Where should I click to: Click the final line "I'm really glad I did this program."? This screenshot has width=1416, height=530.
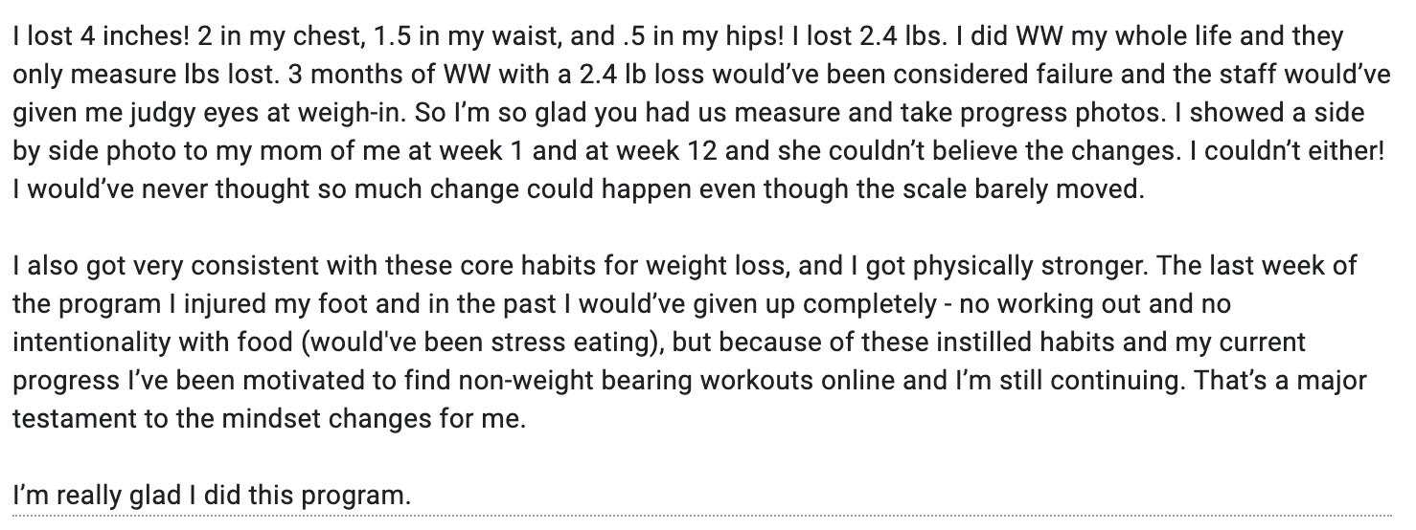pos(212,496)
